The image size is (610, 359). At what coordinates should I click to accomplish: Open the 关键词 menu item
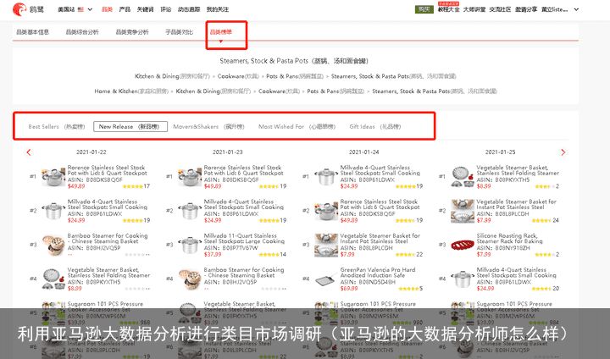[145, 9]
